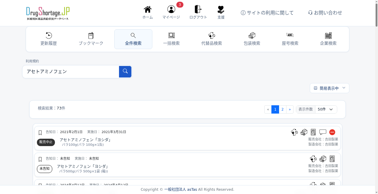Click バラ500g(バラ 500g×1袋 (箱)) package text

(84, 171)
